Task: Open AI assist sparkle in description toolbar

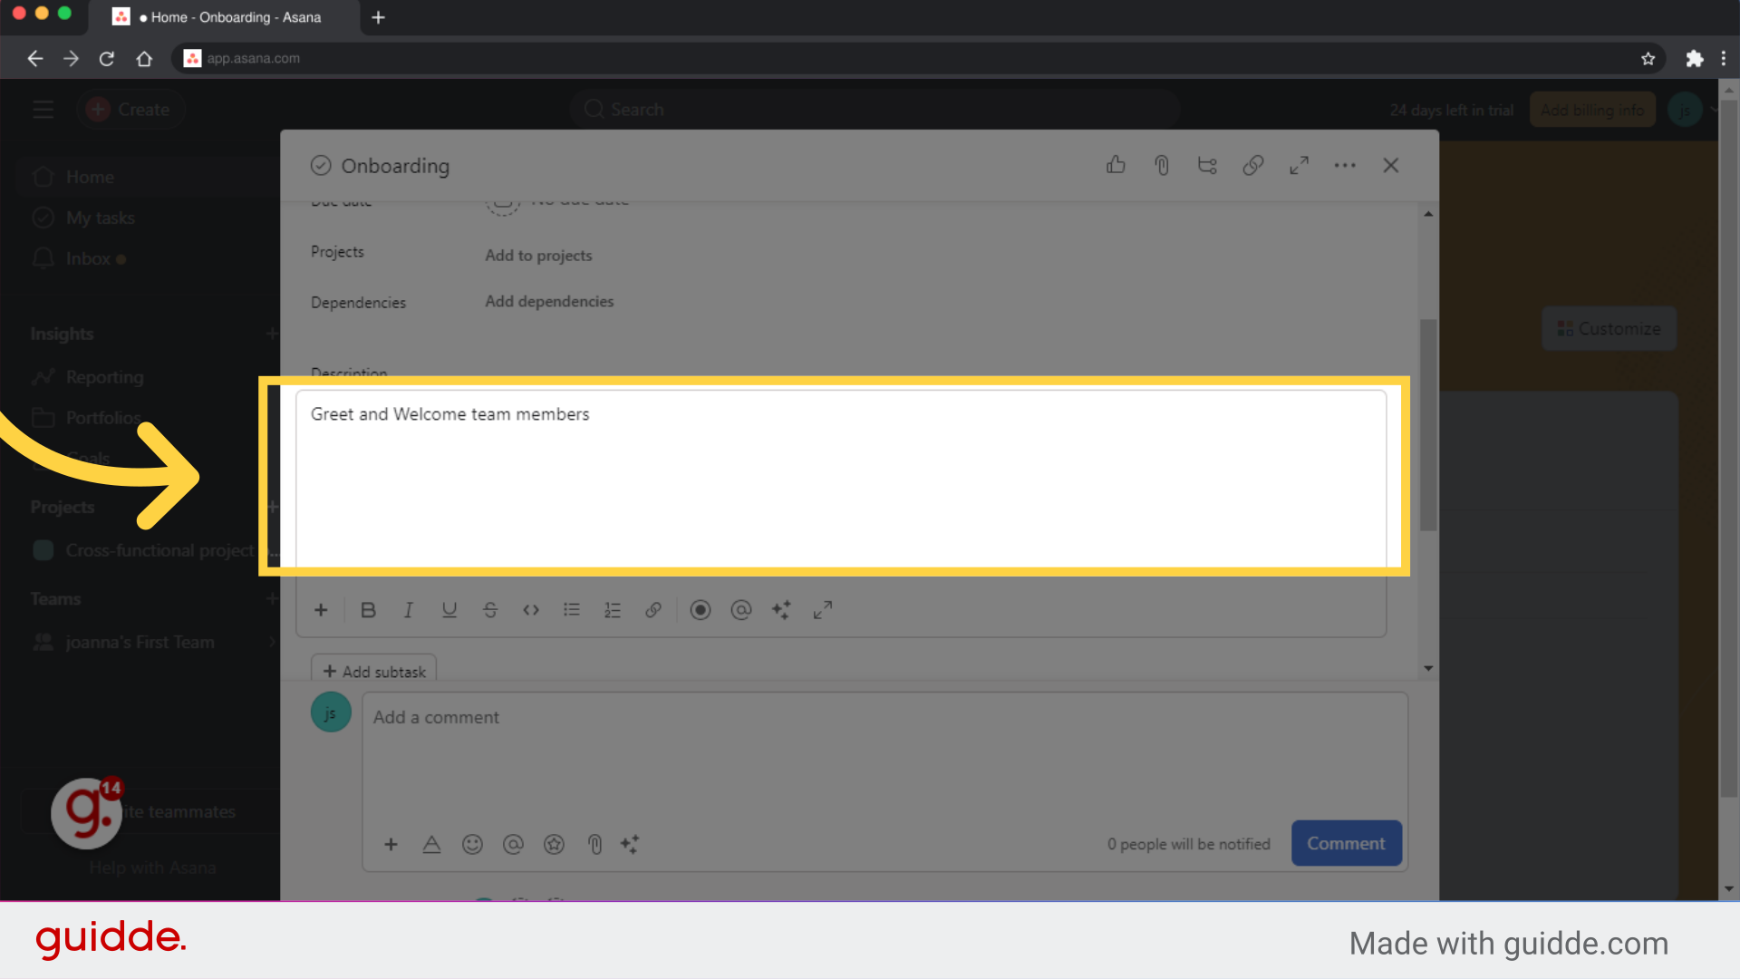Action: coord(781,610)
